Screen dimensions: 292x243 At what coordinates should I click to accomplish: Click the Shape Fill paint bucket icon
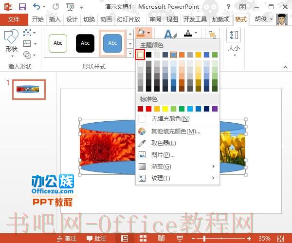141,33
